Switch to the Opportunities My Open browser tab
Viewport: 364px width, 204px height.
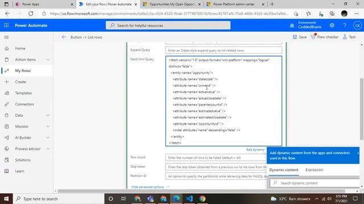[172, 4]
